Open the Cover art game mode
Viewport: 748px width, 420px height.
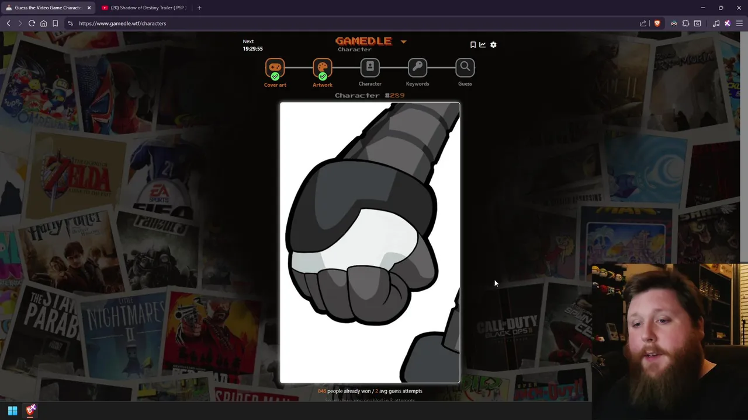[x=275, y=68]
